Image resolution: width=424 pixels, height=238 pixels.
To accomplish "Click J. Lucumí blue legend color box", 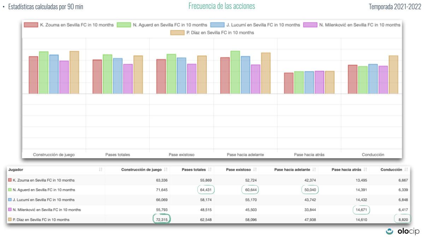I will (x=217, y=25).
